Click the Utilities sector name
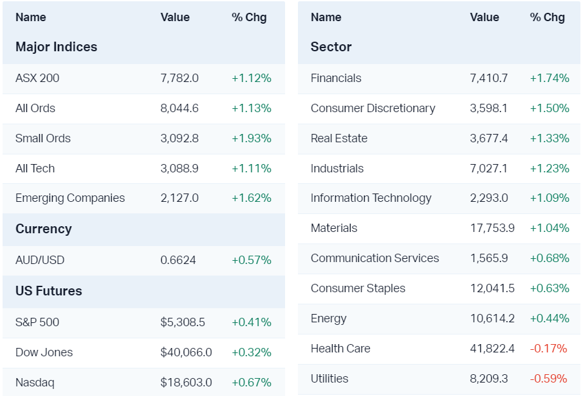583x396 pixels. pyautogui.click(x=329, y=379)
